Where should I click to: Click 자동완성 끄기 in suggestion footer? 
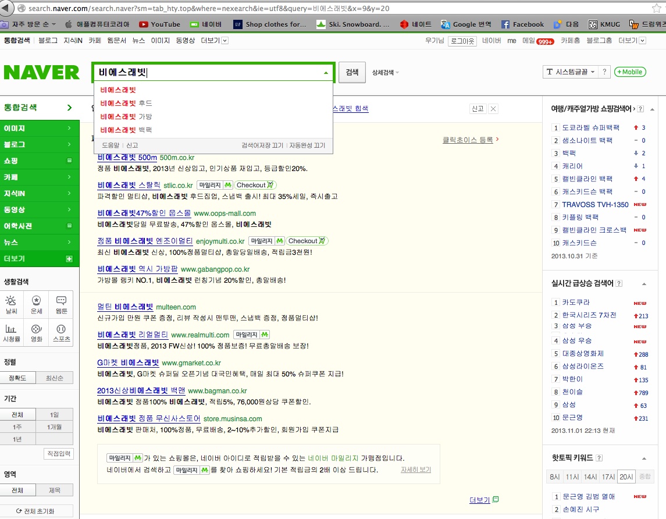point(307,145)
